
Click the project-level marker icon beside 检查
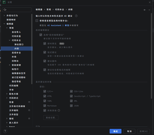[x=29, y=102]
